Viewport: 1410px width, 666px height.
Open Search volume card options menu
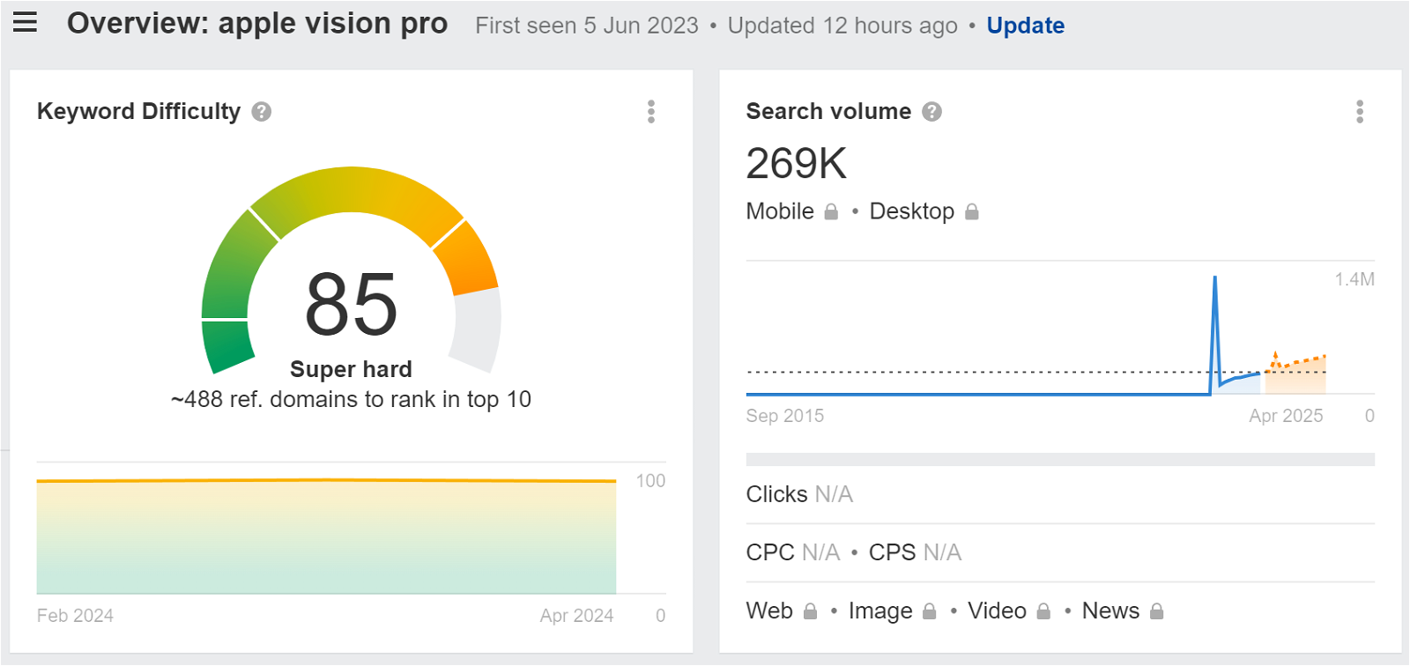1360,112
